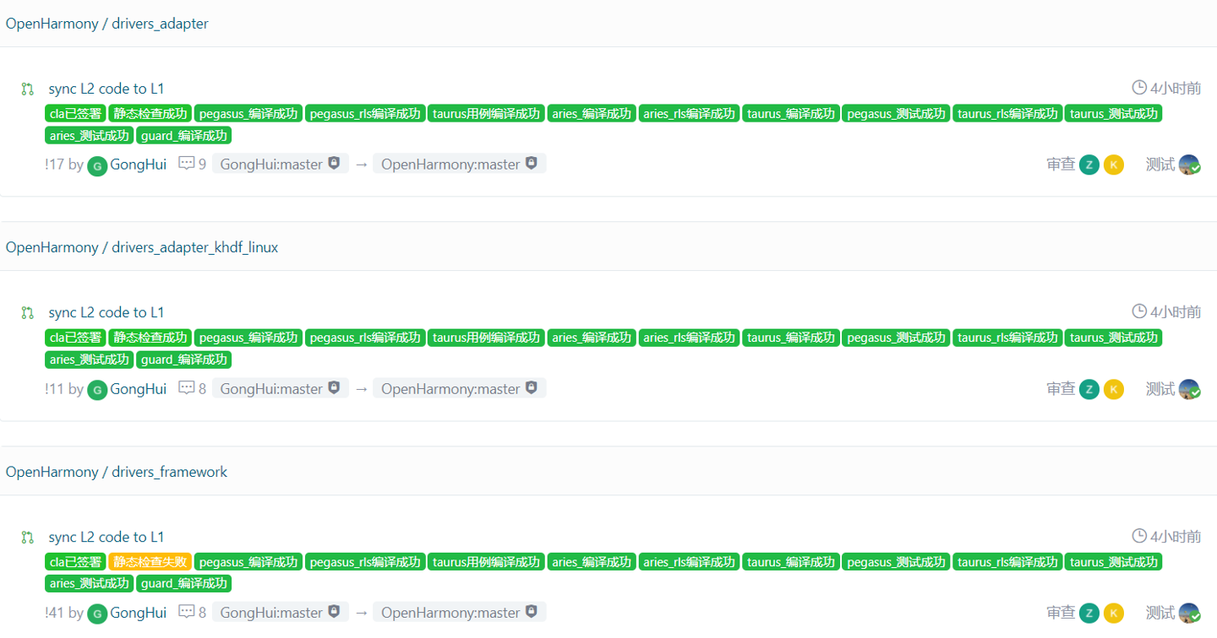Click reviewer Z avatar in drivers_framework PR !41

pyautogui.click(x=1089, y=614)
